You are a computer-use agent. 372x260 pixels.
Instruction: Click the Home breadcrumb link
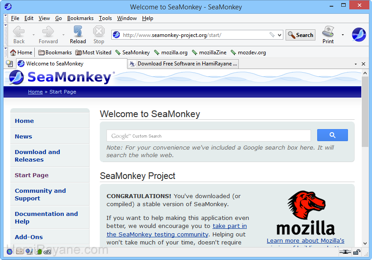[x=35, y=92]
